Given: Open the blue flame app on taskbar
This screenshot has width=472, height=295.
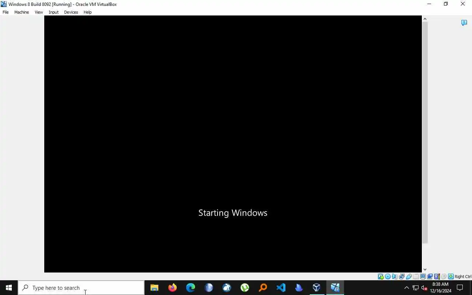Looking at the screenshot, I should pos(299,288).
